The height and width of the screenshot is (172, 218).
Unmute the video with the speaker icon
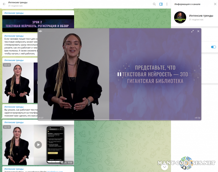[x=40, y=31]
